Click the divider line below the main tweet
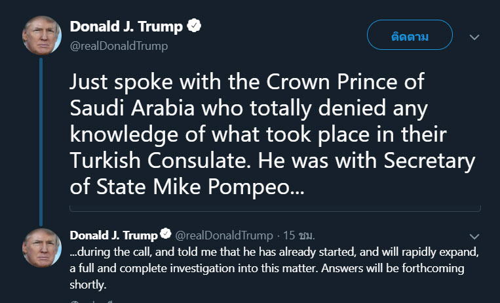500x303 pixels. [275, 211]
